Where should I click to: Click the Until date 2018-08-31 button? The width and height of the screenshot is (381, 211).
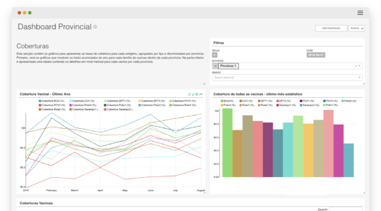pyautogui.click(x=316, y=55)
